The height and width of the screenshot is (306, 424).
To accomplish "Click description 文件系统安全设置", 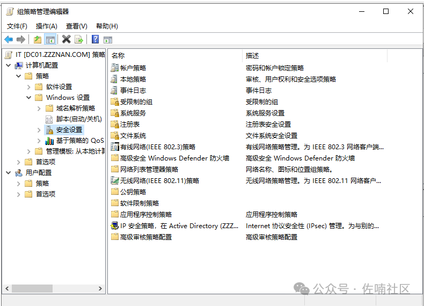I will click(x=272, y=135).
